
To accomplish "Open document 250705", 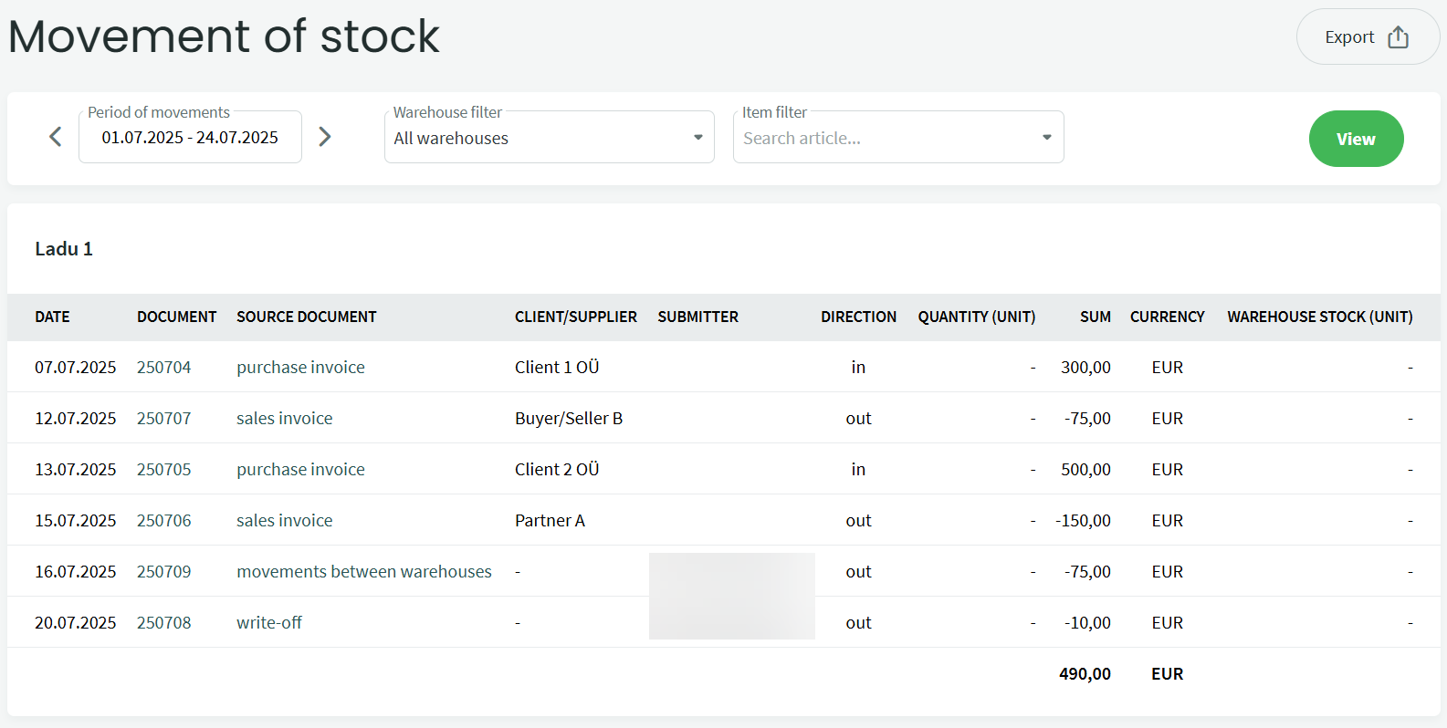I will point(164,470).
